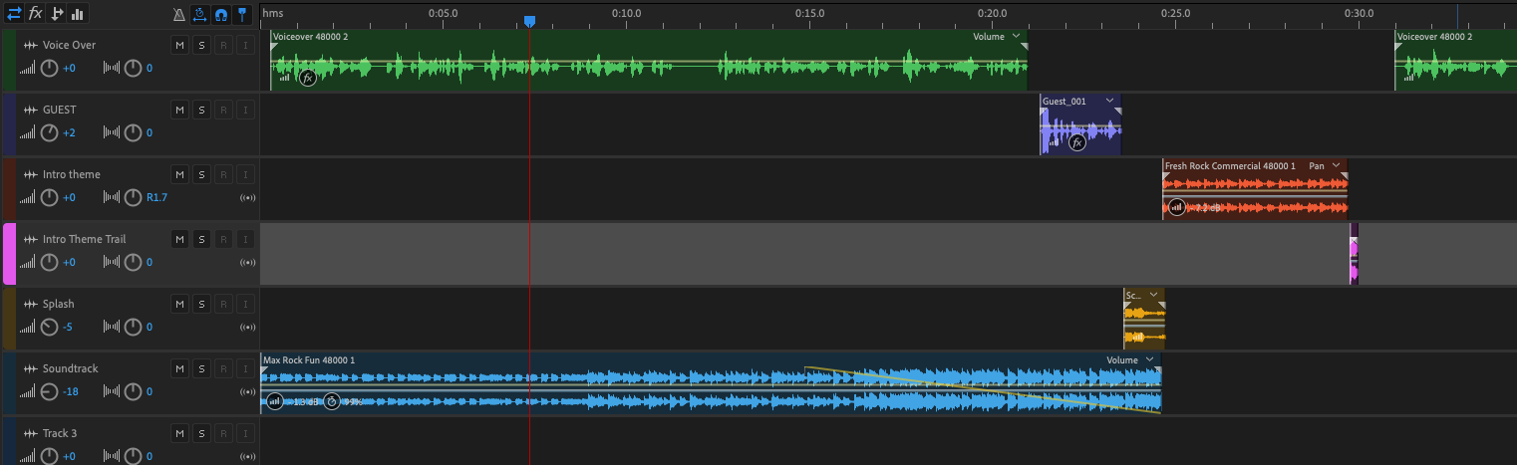1517x465 pixels.
Task: Adjust the Voice Over volume knob
Action: (49, 69)
